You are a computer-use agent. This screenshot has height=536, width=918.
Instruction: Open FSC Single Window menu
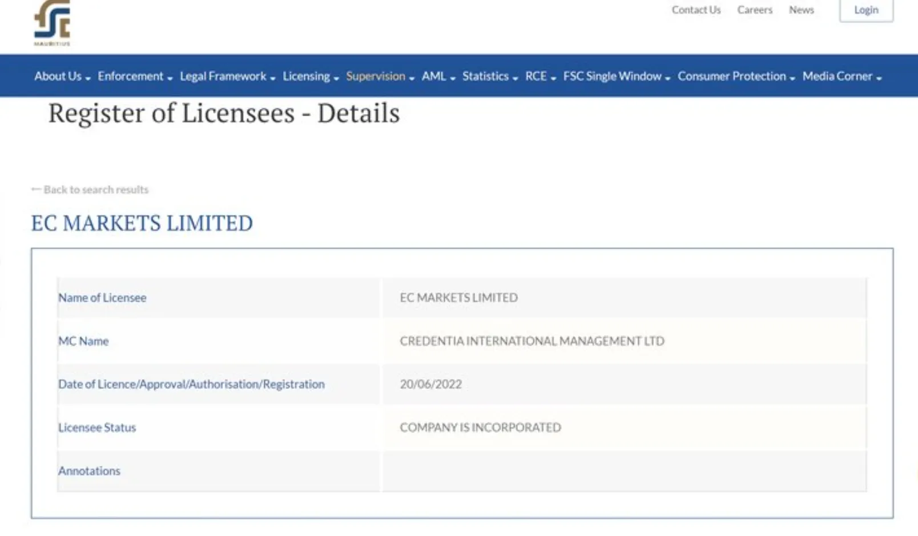pos(616,76)
